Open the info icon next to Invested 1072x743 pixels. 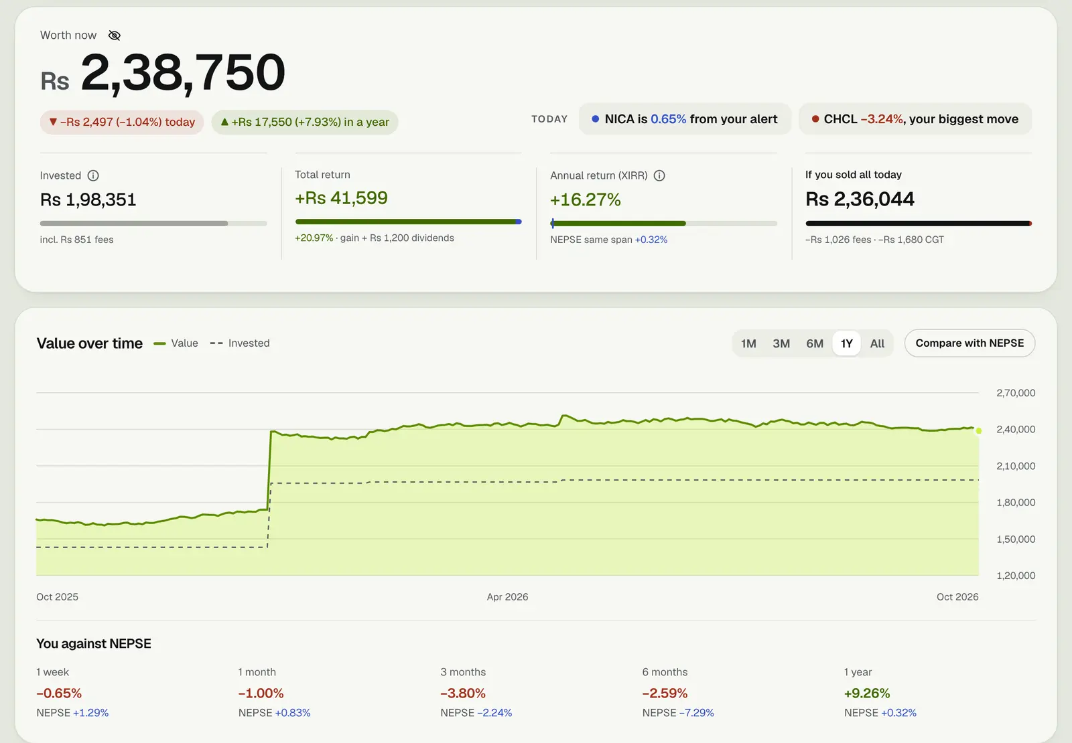[93, 175]
